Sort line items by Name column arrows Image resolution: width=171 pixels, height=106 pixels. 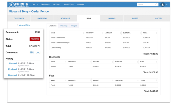pyautogui.click(x=84, y=33)
